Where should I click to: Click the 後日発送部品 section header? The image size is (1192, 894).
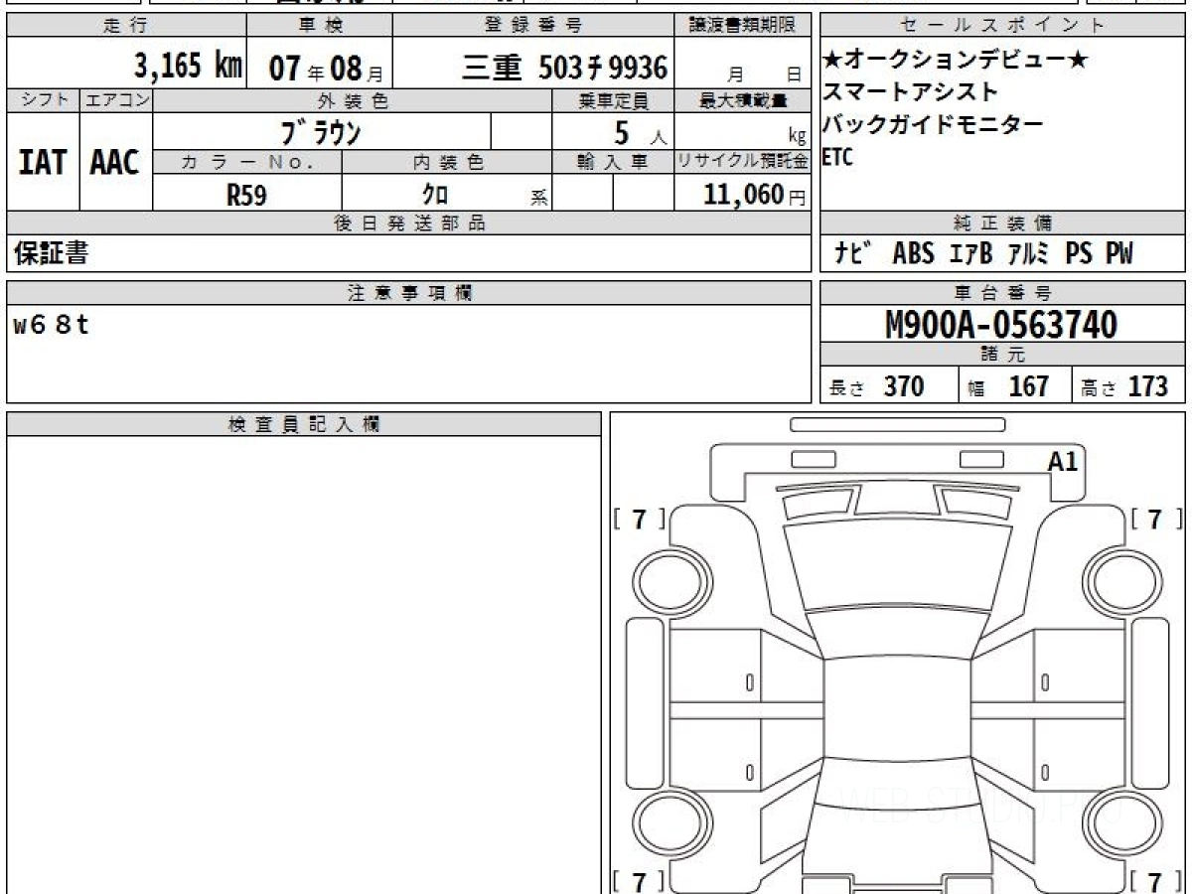click(x=409, y=223)
